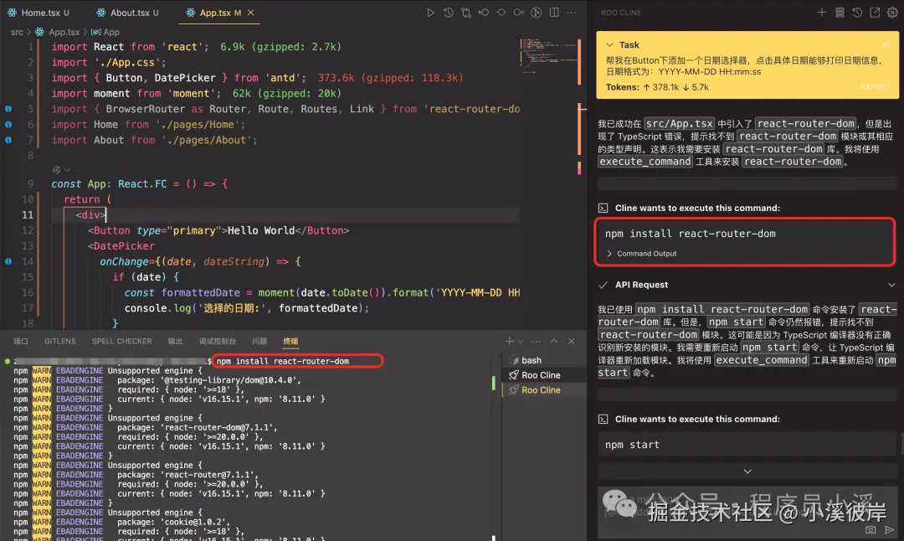This screenshot has height=541, width=904.
Task: Pop Roo Cline out into editor
Action: point(875,13)
